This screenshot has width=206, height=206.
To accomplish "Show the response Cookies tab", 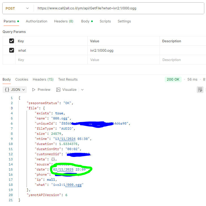I will [22, 79].
